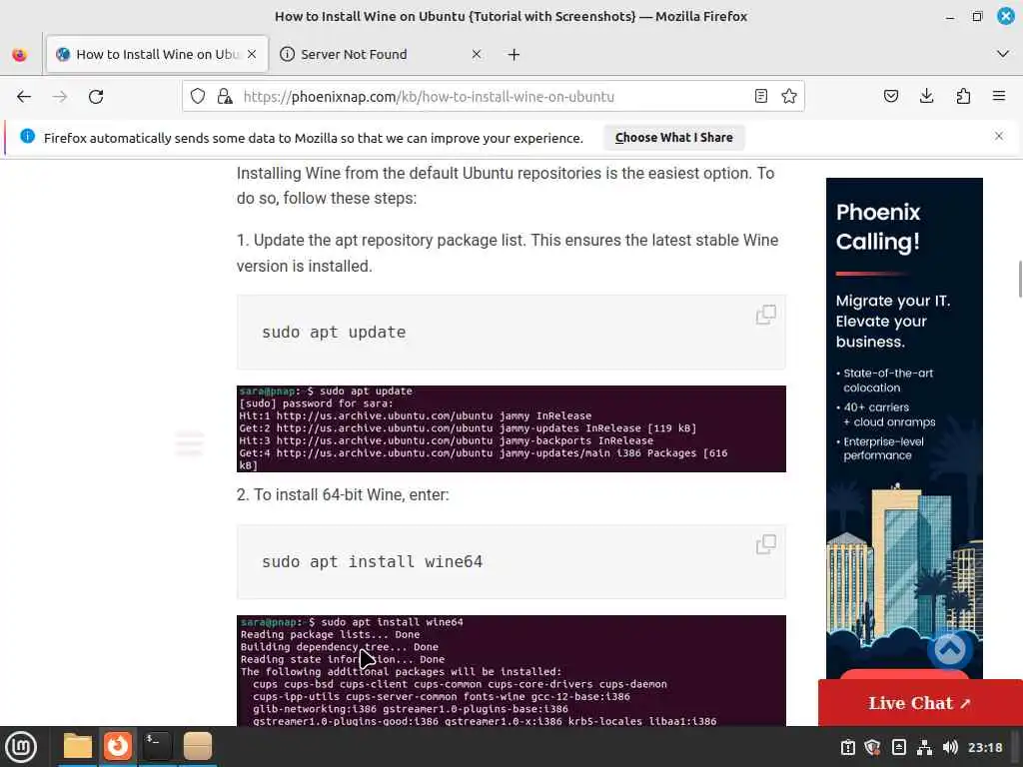Open the Extensions puzzle icon
The image size is (1023, 767).
click(x=963, y=97)
